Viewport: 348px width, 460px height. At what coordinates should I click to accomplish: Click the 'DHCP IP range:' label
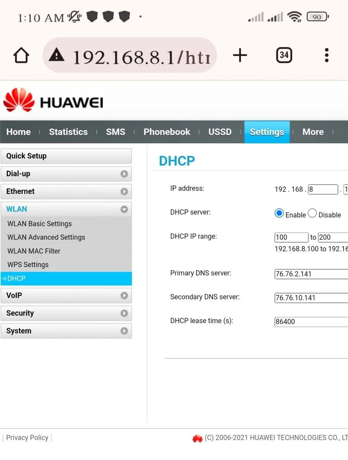tap(194, 236)
